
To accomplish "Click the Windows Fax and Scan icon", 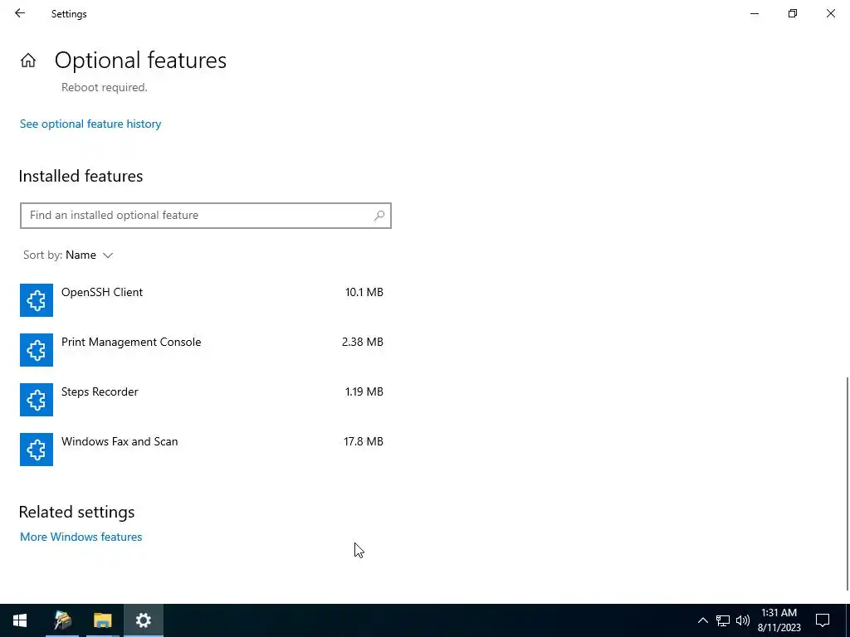I will pyautogui.click(x=37, y=450).
